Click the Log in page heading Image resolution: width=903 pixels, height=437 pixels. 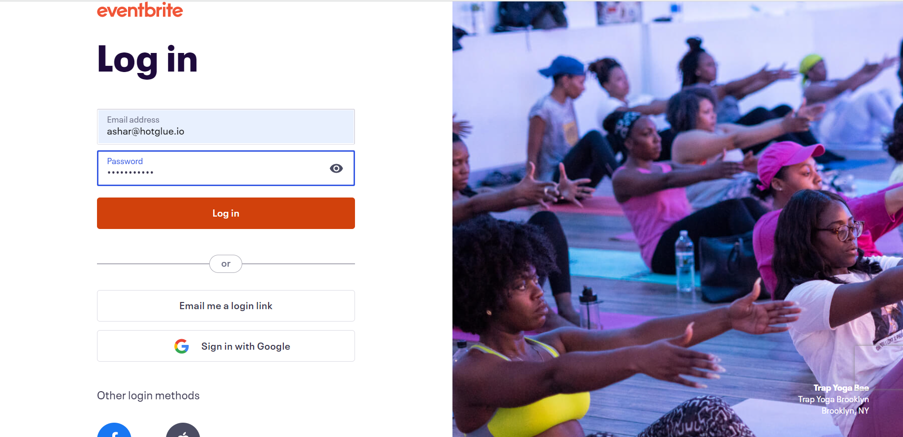click(x=147, y=60)
